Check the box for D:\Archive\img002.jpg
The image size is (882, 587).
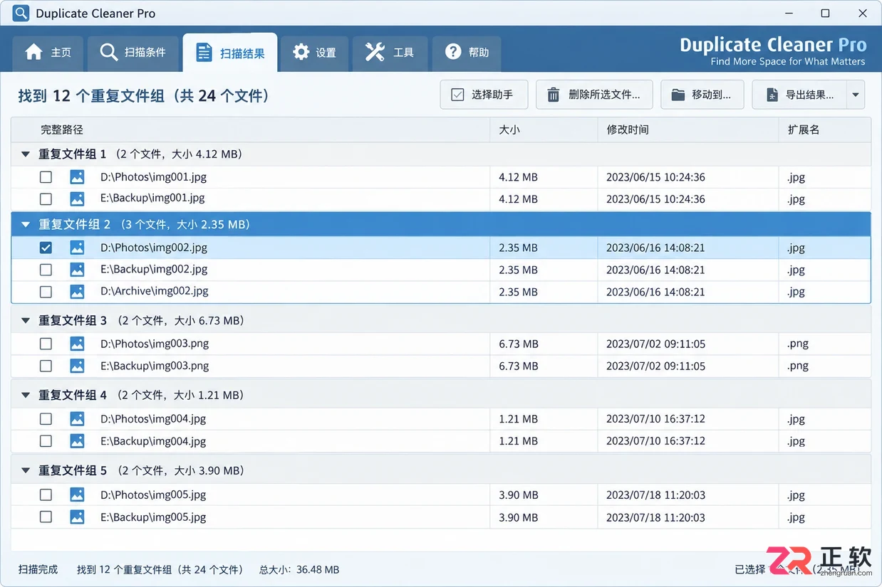click(46, 292)
